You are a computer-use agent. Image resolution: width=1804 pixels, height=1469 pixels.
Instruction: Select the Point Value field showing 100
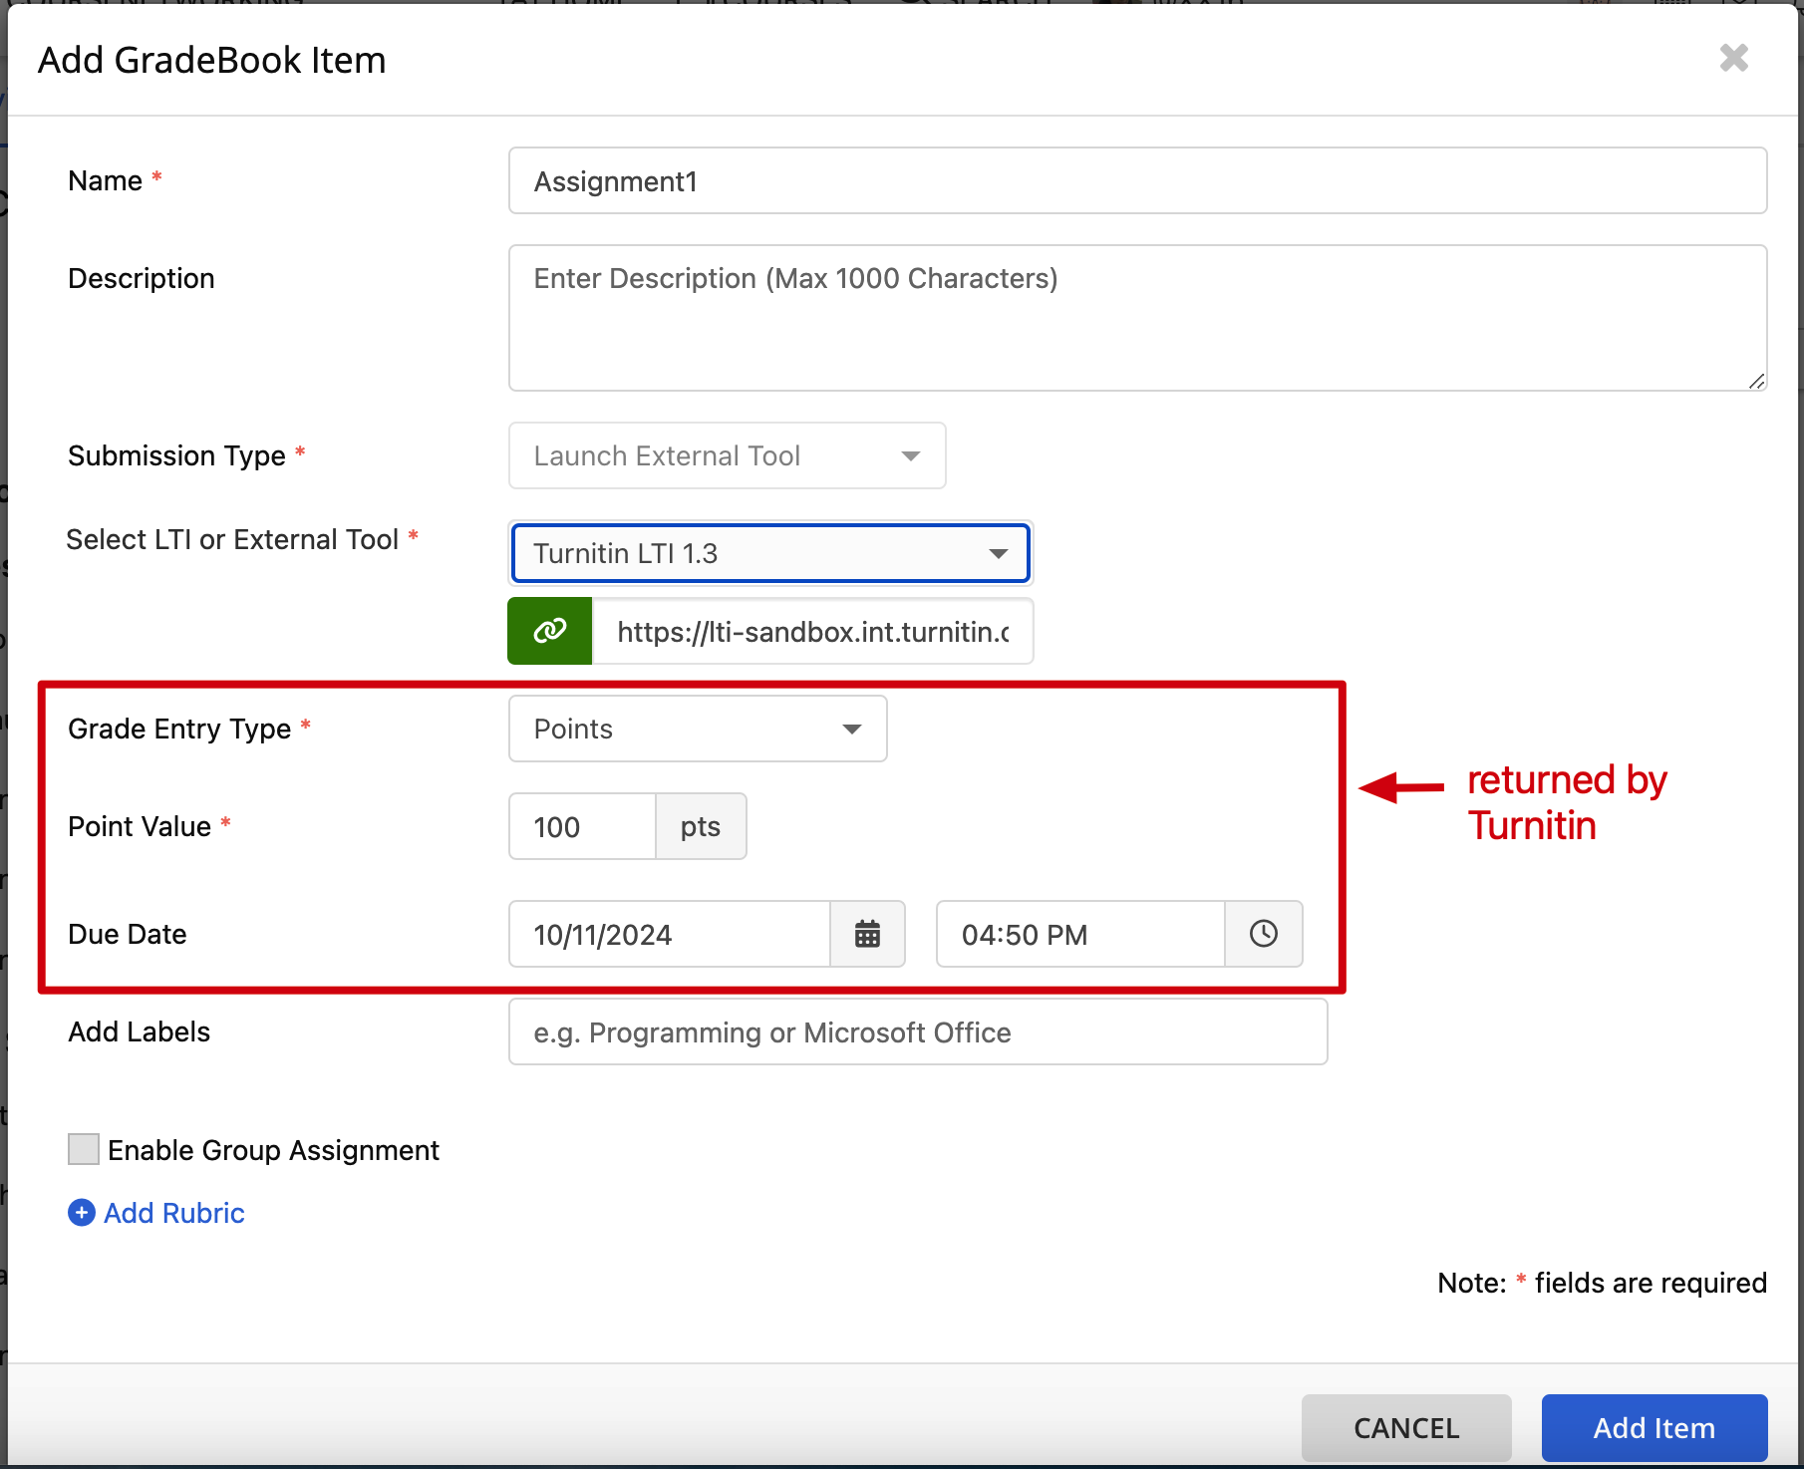tap(581, 826)
